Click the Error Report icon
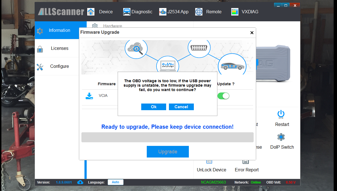This screenshot has width=337, height=191. pos(246,162)
